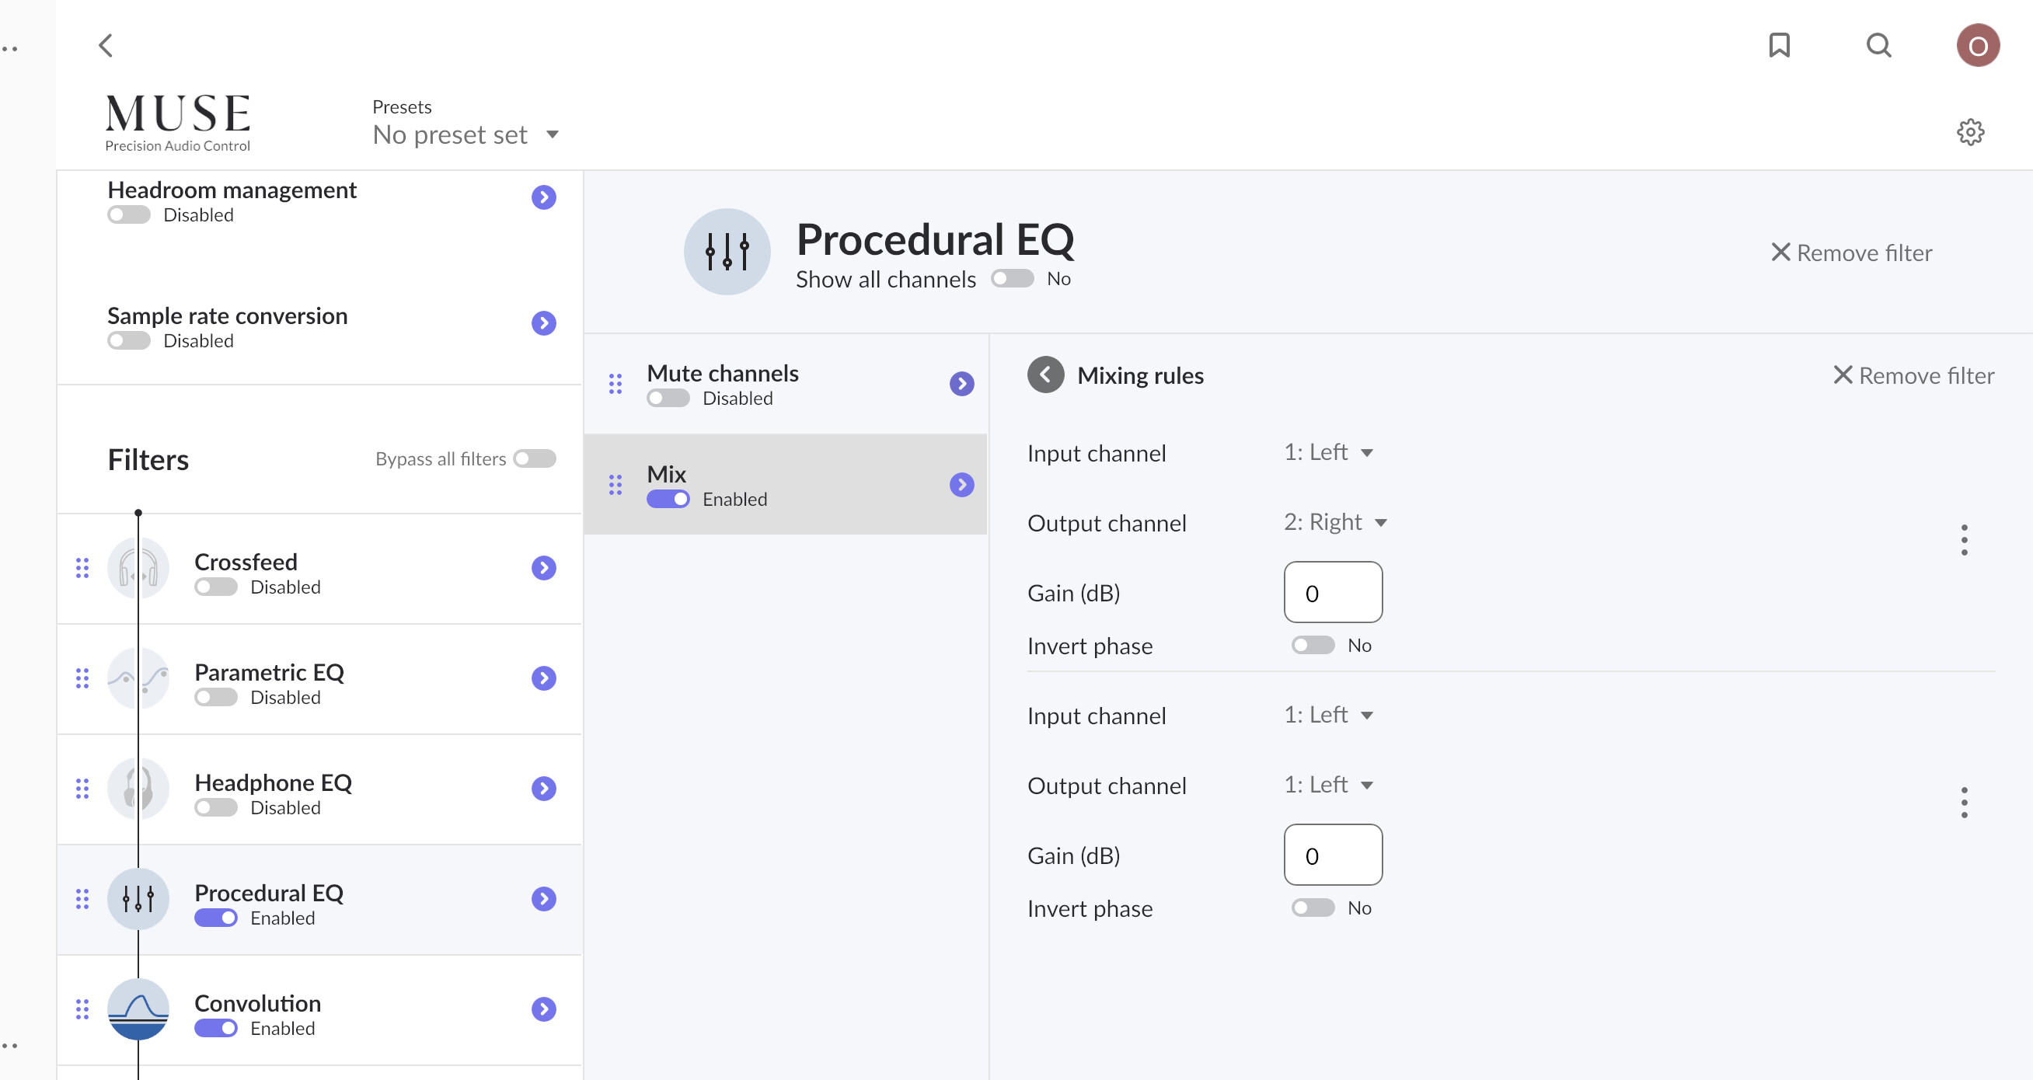Disable the Mix enabled toggle
This screenshot has height=1080, width=2033.
coord(668,500)
